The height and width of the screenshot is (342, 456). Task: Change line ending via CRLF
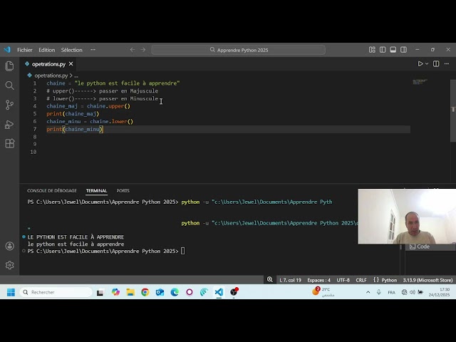361,280
